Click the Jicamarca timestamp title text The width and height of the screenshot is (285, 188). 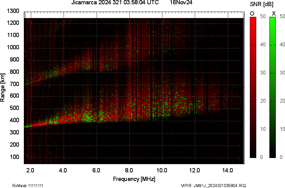click(115, 3)
